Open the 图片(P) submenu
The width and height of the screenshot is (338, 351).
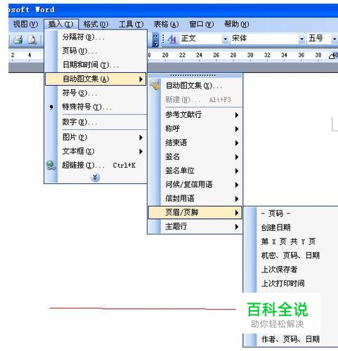(96, 138)
